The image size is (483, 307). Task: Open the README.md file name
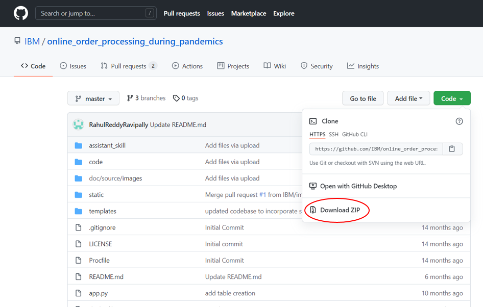(106, 277)
